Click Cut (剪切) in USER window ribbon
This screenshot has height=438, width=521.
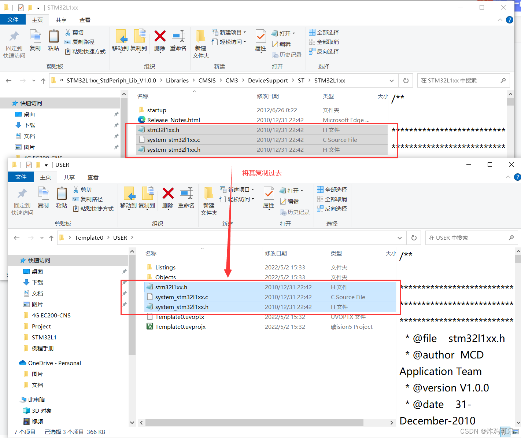[x=82, y=190]
